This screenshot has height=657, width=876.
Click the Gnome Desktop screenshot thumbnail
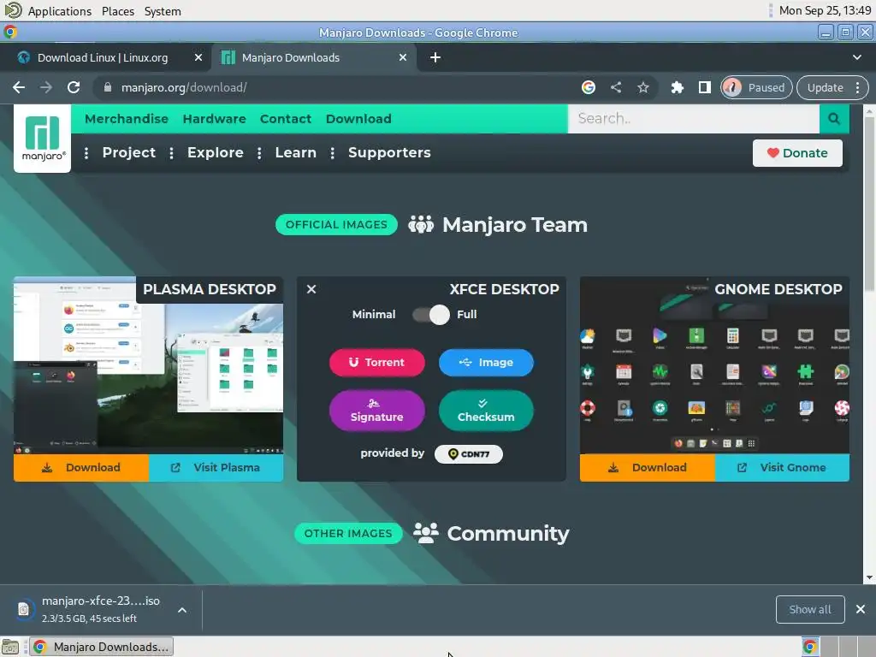click(714, 364)
